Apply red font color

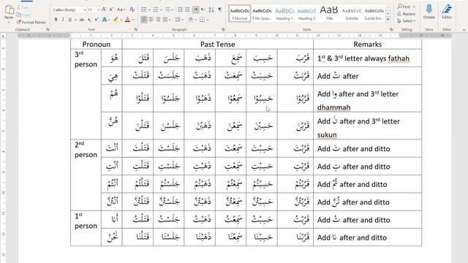click(127, 20)
